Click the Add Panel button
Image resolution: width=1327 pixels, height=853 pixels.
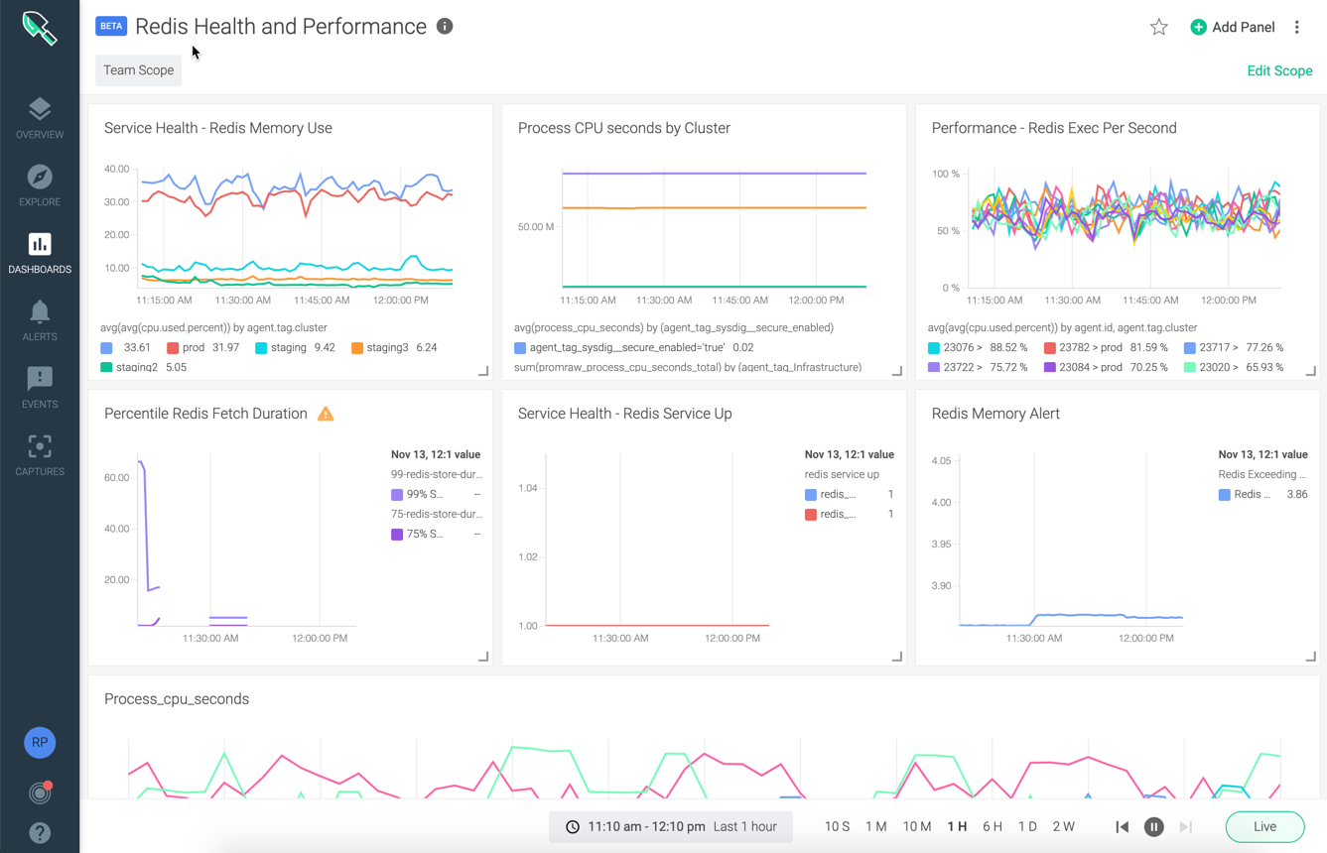1232,27
